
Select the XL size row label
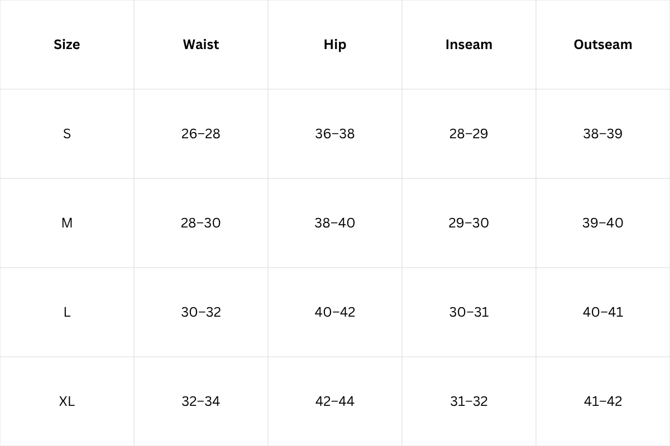click(67, 401)
